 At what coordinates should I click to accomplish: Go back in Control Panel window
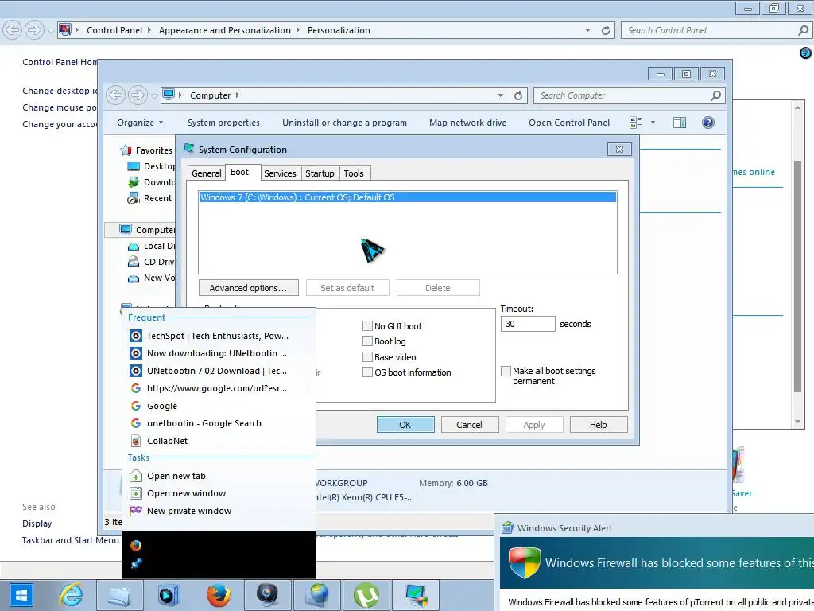pyautogui.click(x=13, y=29)
